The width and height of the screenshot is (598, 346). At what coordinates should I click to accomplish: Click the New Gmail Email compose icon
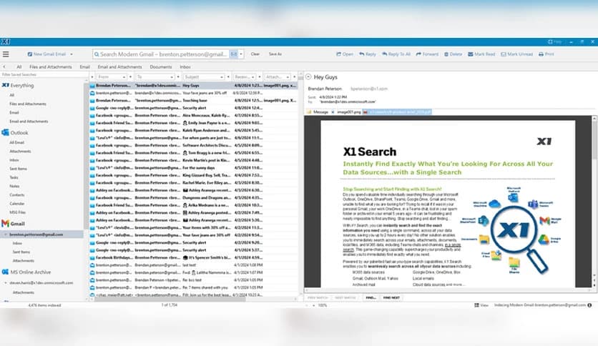[30, 54]
